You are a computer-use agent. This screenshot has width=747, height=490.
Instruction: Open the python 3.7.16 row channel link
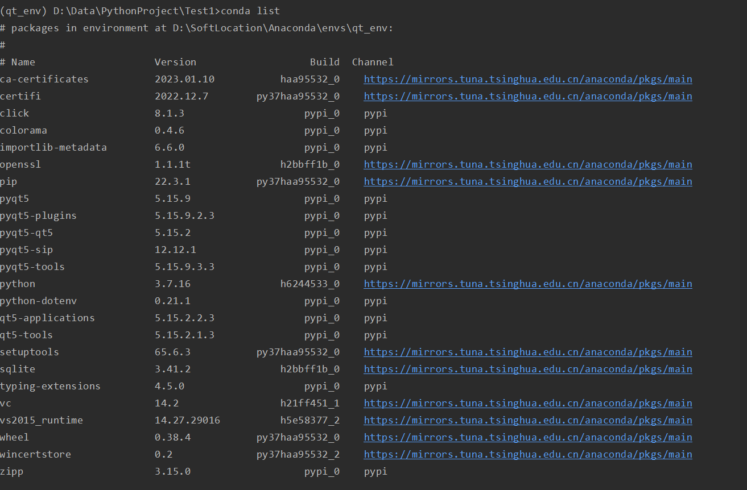[528, 284]
